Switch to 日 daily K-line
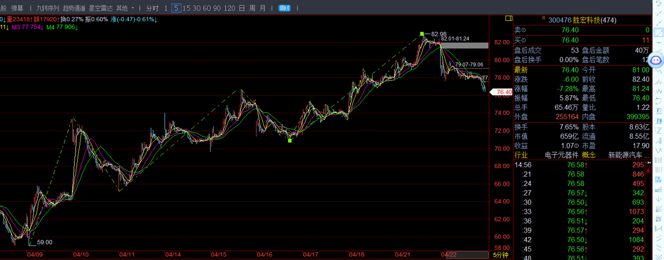The width and height of the screenshot is (664, 260). coord(241,8)
